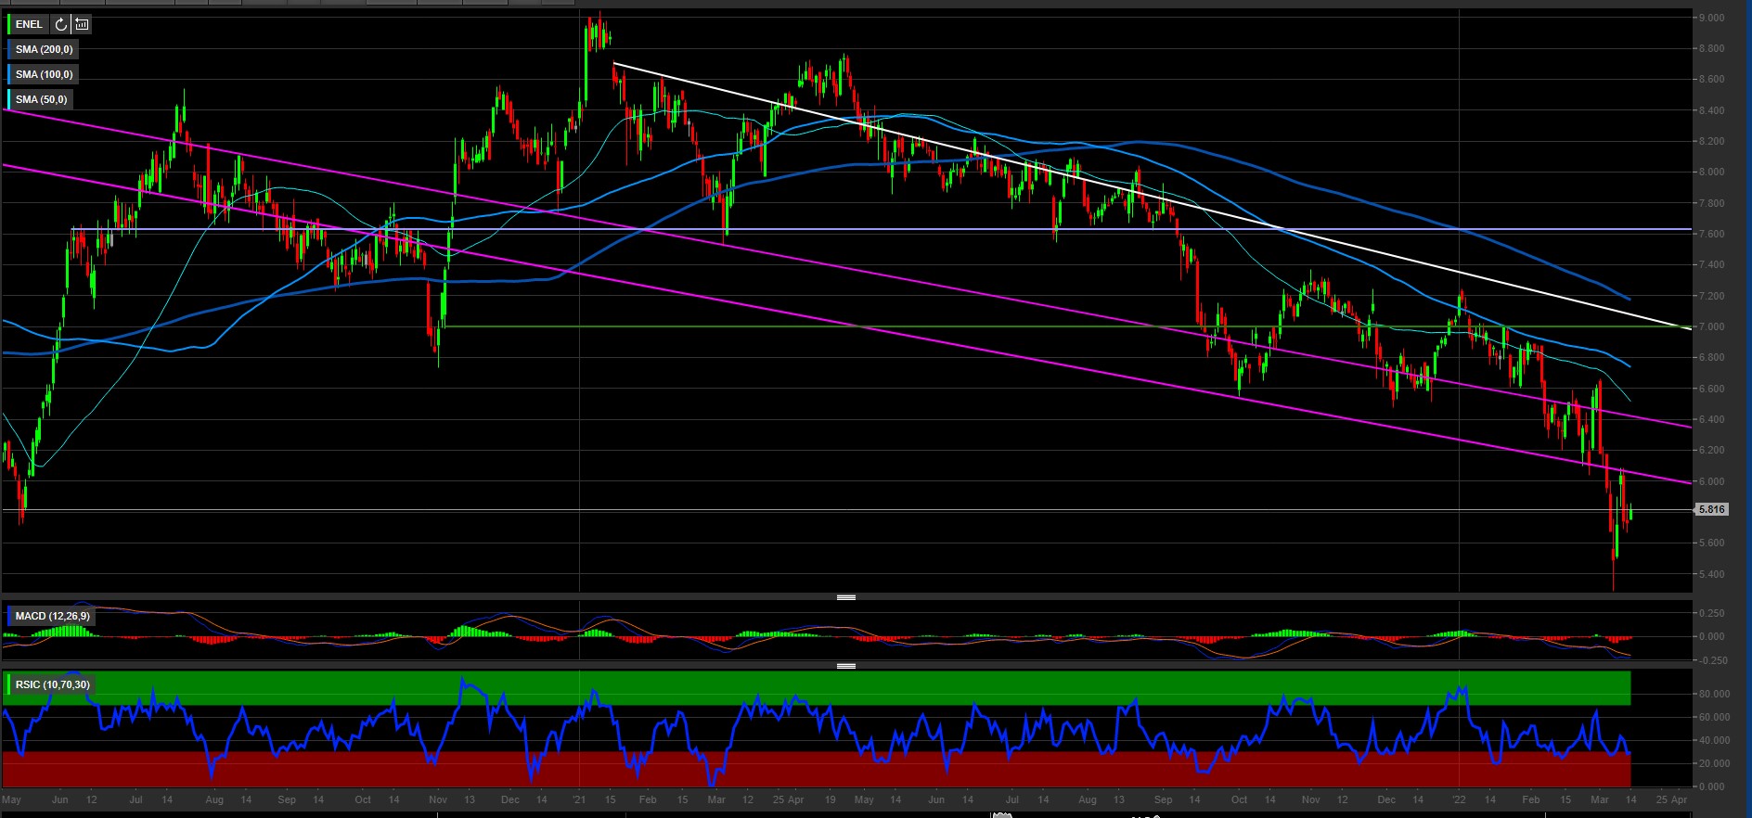Click the dark blue SMA 200 color marker

(x=9, y=49)
